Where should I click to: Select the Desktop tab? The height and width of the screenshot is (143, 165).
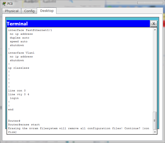pos(47,11)
